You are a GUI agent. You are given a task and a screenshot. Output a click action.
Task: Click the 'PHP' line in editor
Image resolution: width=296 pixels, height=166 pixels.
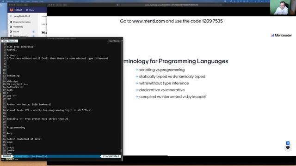click(x=9, y=99)
